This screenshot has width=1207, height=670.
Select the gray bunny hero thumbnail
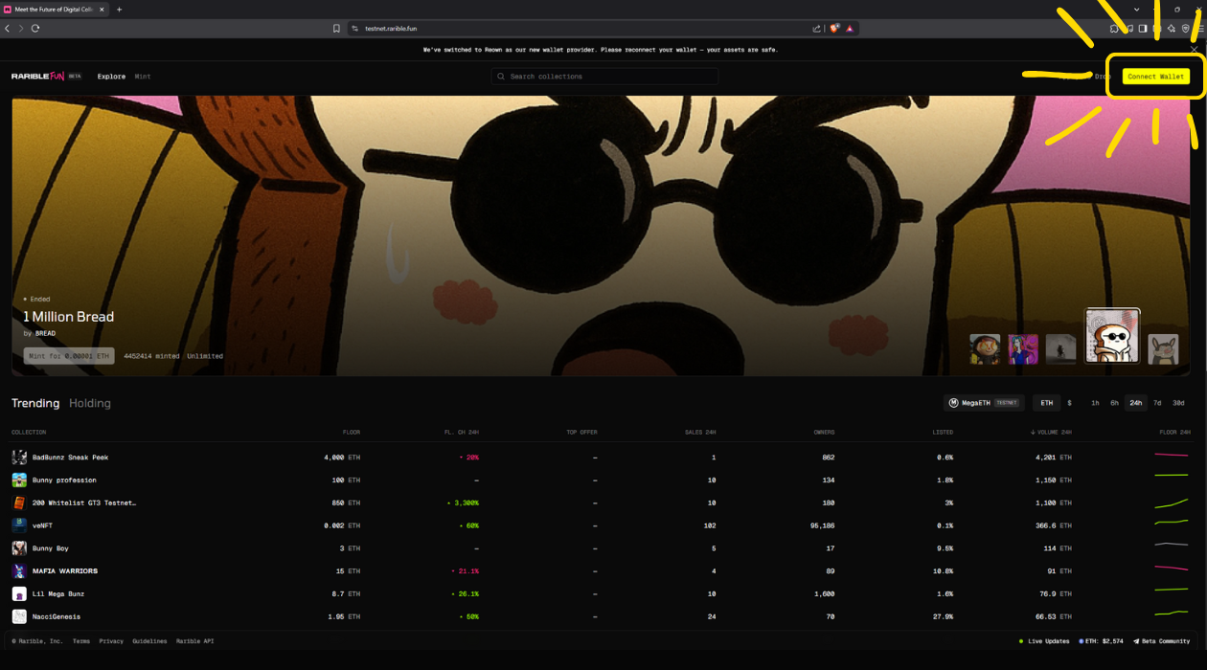pyautogui.click(x=1164, y=349)
